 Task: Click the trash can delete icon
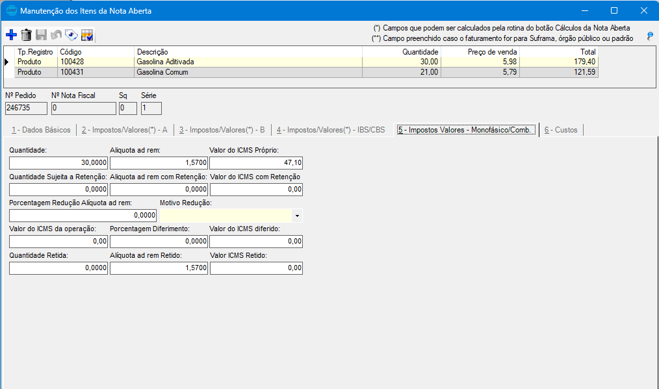click(x=26, y=35)
